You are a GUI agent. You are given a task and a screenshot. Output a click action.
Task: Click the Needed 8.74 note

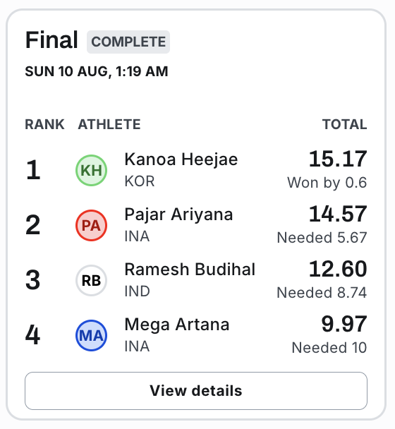point(322,293)
